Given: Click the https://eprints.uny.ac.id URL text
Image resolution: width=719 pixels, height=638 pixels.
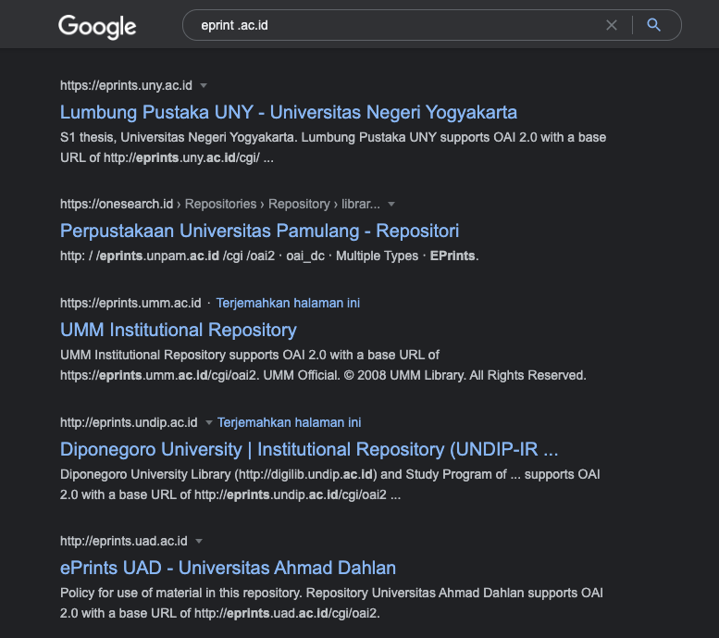Looking at the screenshot, I should click(x=126, y=85).
